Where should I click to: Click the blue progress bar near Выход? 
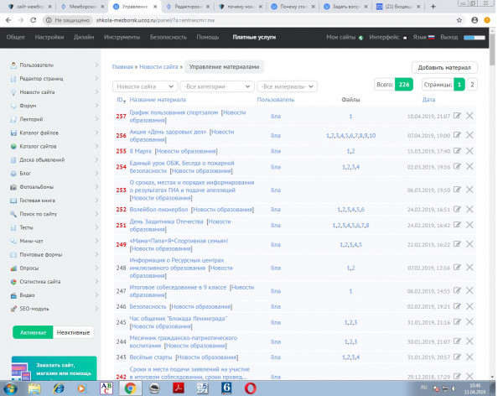(474, 38)
